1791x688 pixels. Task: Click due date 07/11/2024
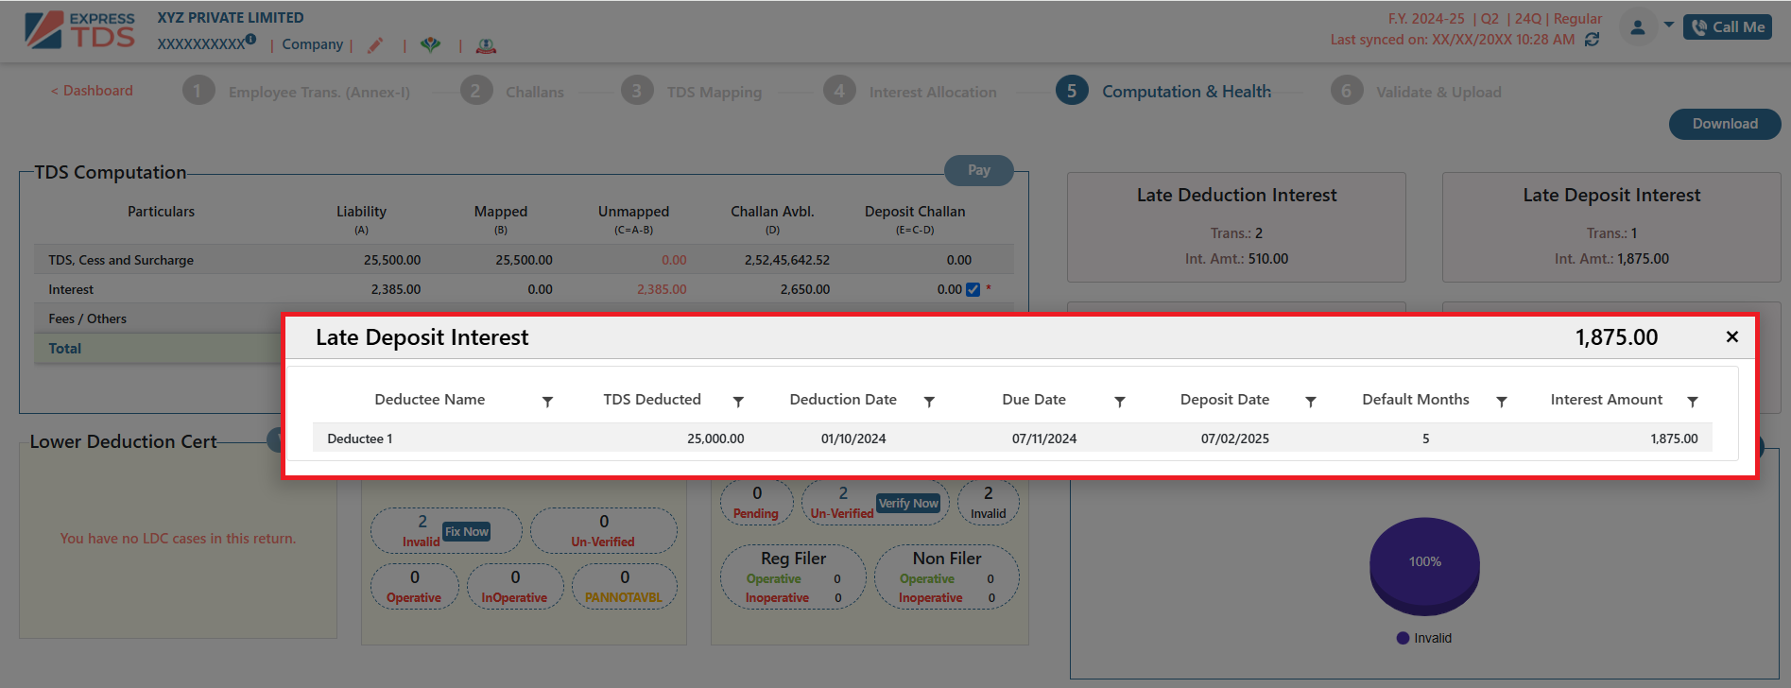tap(1044, 439)
